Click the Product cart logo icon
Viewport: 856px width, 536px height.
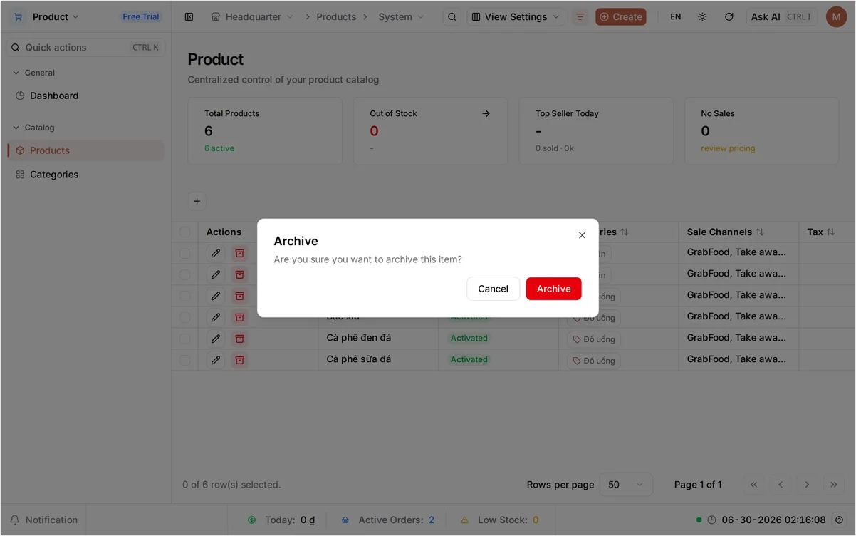tap(18, 16)
